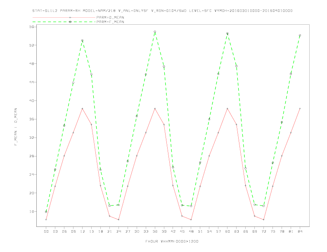
Task: Click the y-axis tick label 52
Action: click(x=32, y=45)
